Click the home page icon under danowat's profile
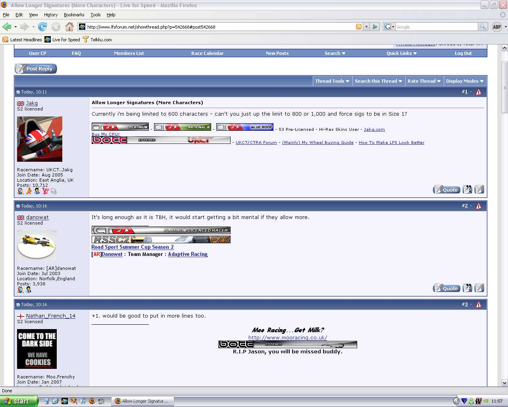The image size is (508, 407). click(x=20, y=290)
